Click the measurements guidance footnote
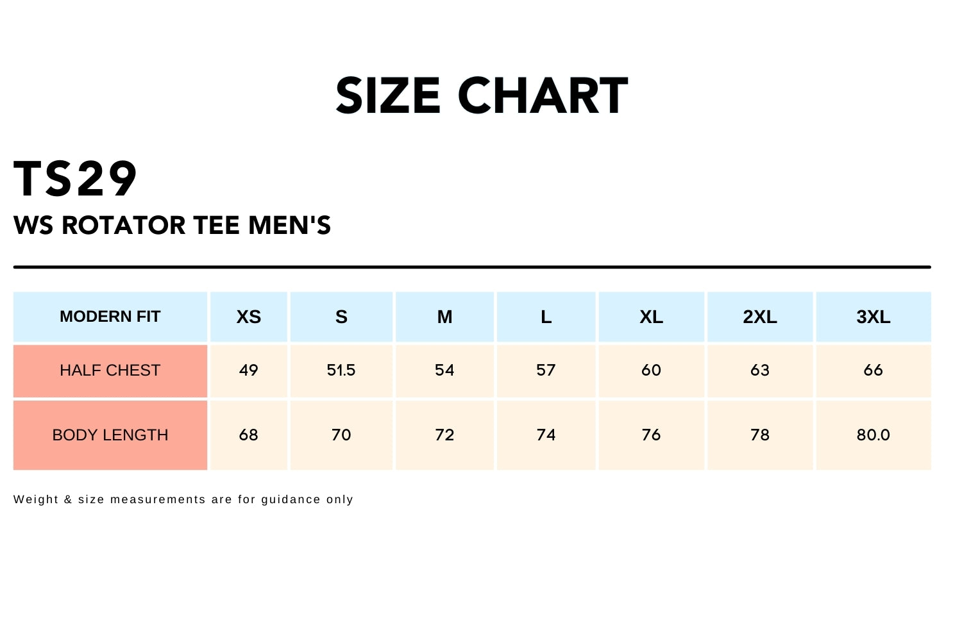The width and height of the screenshot is (962, 641). (183, 499)
